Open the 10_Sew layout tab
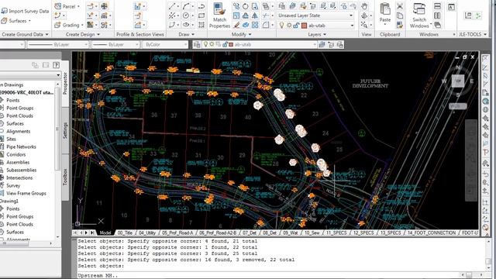Viewport: 496px width, 279px height. pyautogui.click(x=312, y=232)
